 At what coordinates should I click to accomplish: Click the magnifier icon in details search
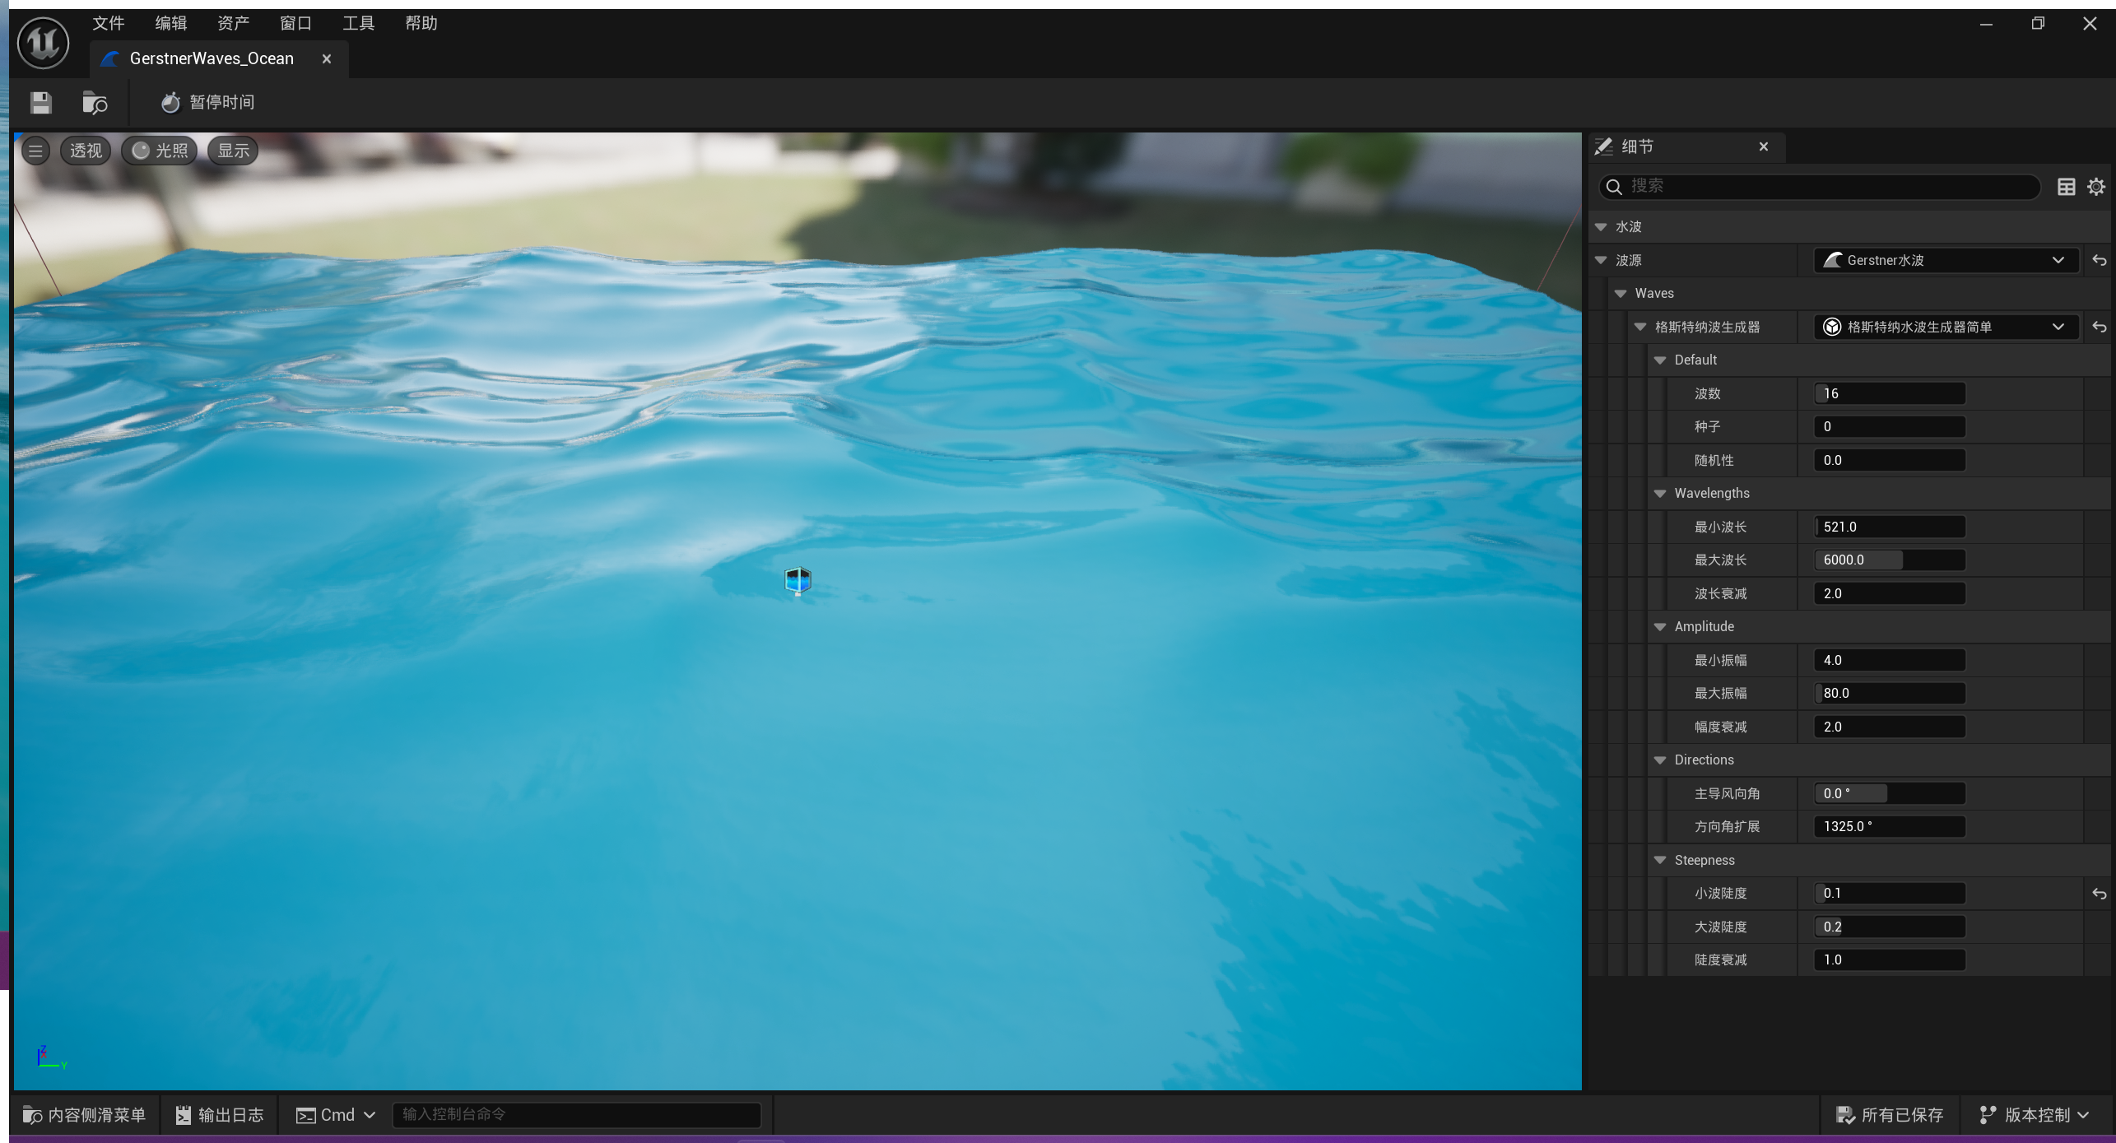(1614, 187)
